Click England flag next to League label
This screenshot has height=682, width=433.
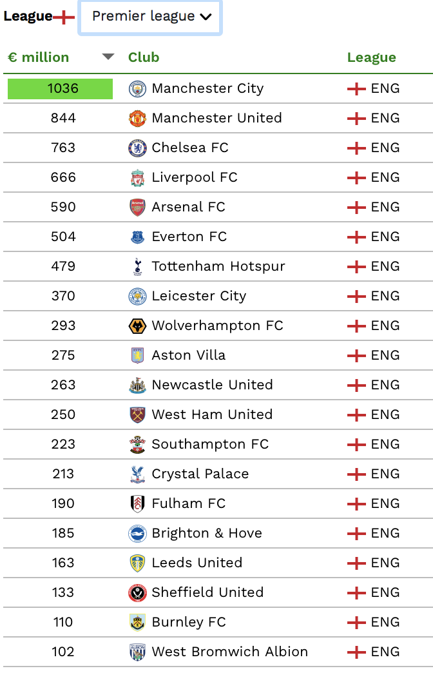64,17
